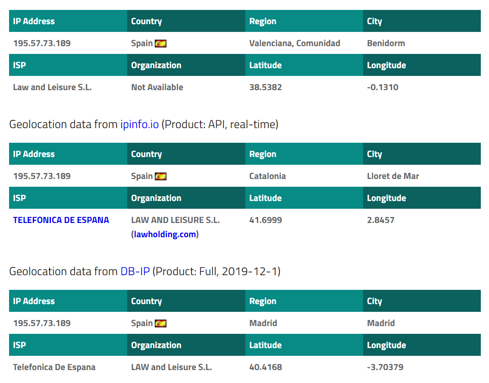The width and height of the screenshot is (489, 383).
Task: Select the city cell Lloret de Mar
Action: click(393, 176)
